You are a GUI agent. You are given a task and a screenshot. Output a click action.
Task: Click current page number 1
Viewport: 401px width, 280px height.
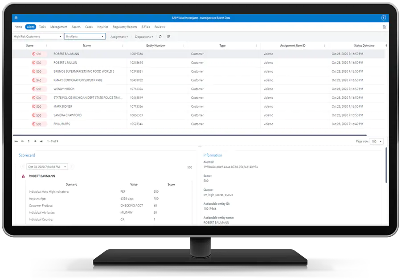tap(29, 141)
